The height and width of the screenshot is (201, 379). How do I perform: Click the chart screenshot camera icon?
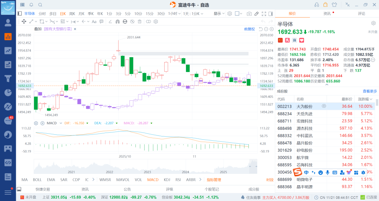point(249,14)
